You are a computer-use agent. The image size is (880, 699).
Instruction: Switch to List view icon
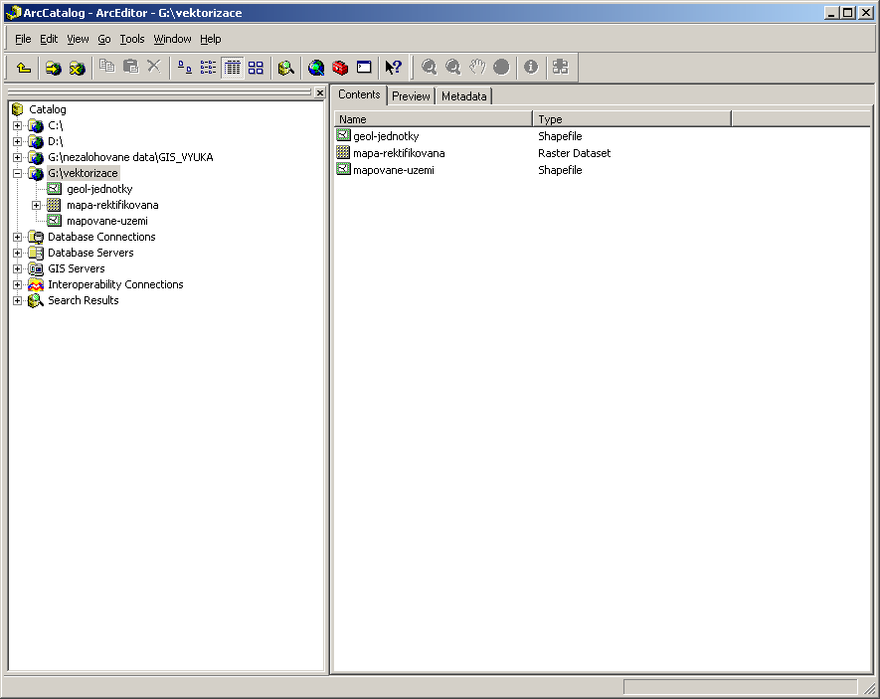click(x=208, y=68)
